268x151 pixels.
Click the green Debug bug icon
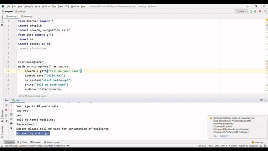[255, 11]
